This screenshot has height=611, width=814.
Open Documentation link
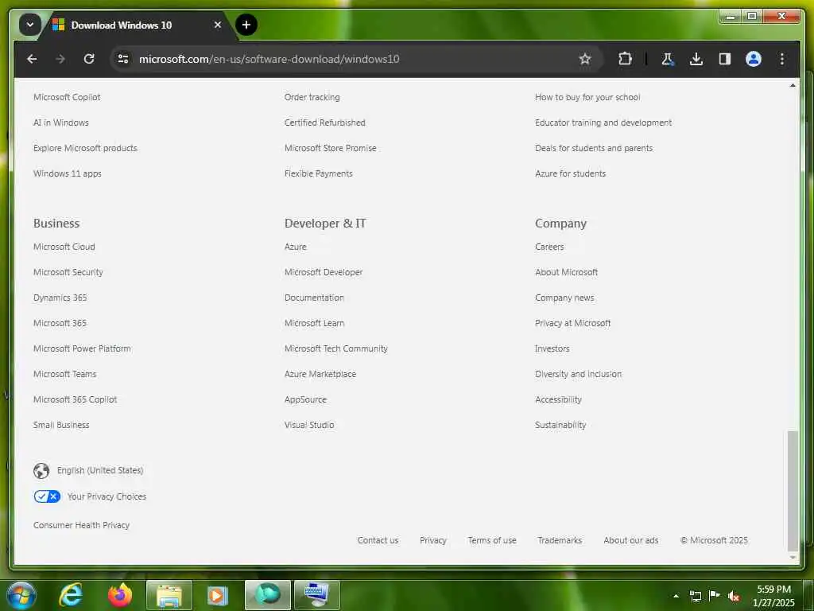pyautogui.click(x=314, y=298)
